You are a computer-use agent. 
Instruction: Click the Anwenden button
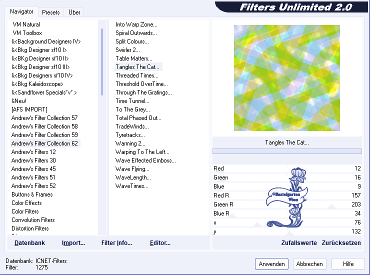(271, 264)
